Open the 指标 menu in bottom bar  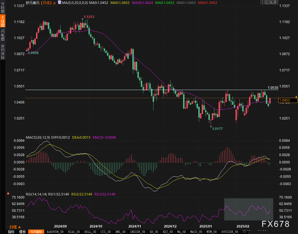click(x=11, y=232)
